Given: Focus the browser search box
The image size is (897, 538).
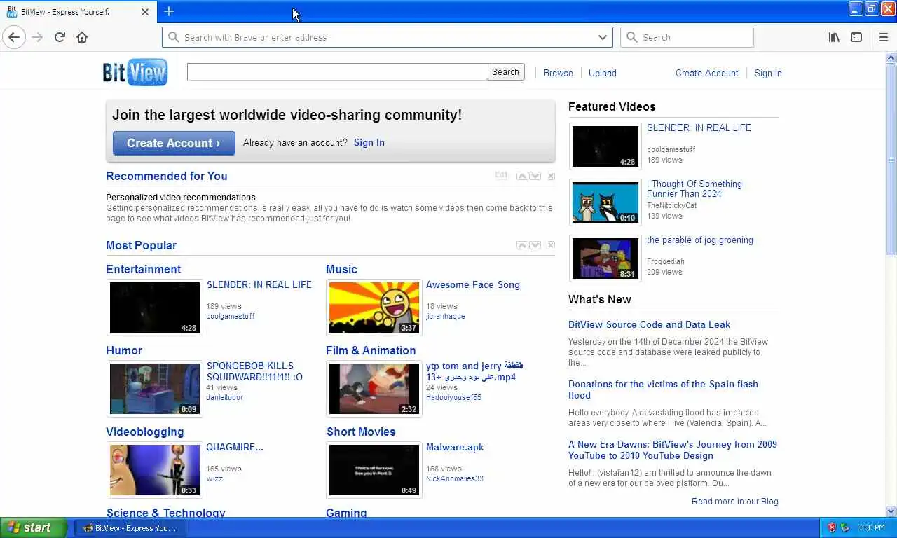Looking at the screenshot, I should tap(687, 37).
